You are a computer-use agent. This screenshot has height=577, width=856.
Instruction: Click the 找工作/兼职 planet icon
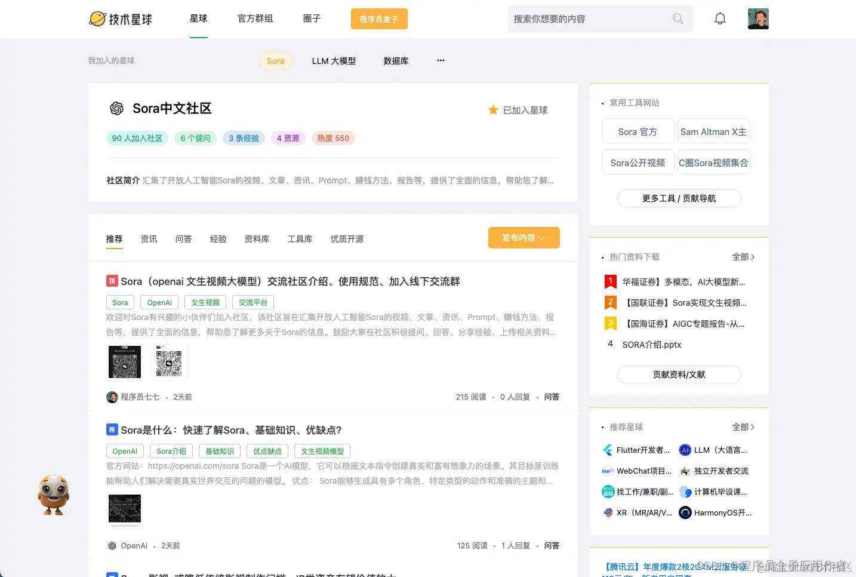(x=608, y=492)
